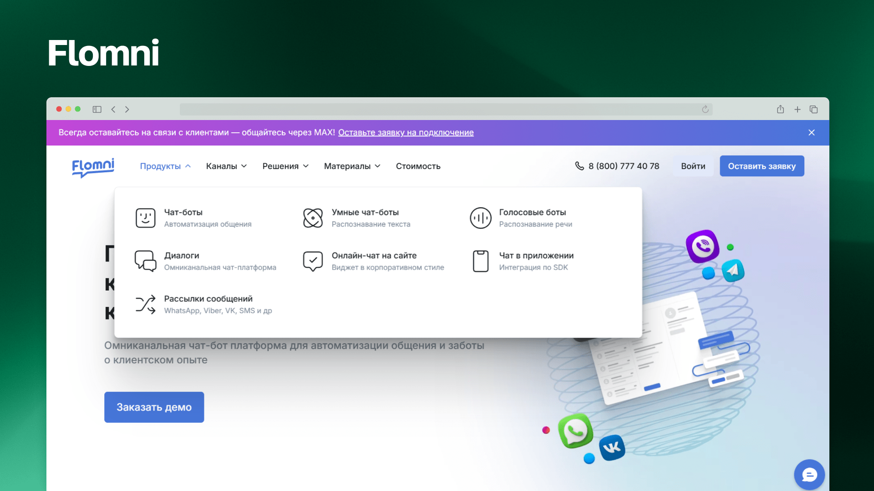Image resolution: width=874 pixels, height=491 pixels.
Task: Expand the Решения dropdown
Action: [285, 166]
